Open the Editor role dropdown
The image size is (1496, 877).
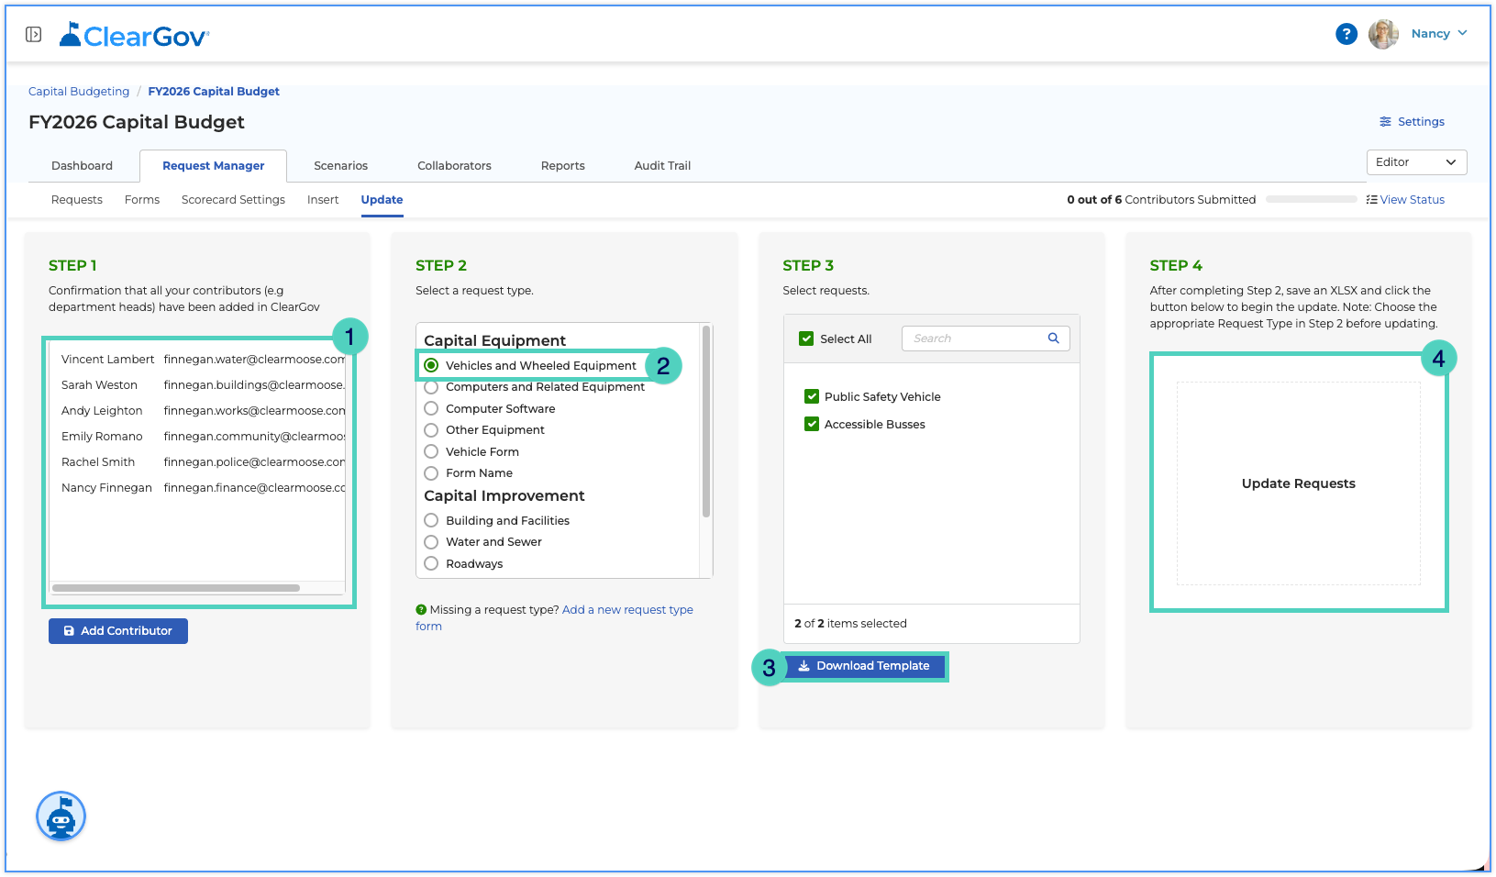[x=1416, y=162]
